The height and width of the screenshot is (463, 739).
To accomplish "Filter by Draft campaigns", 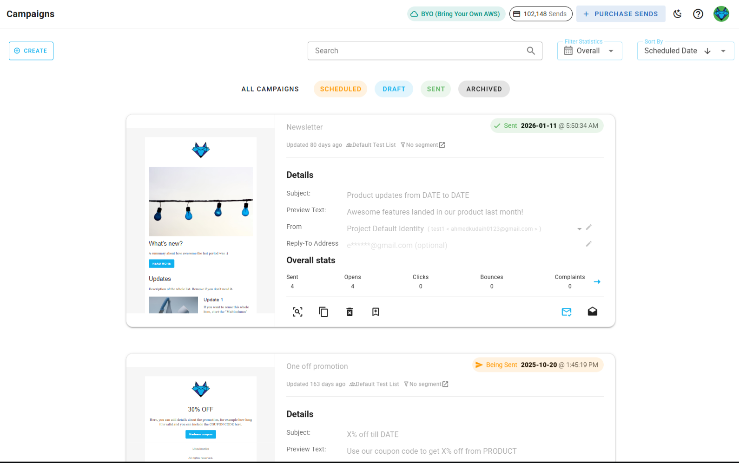I will [x=394, y=89].
